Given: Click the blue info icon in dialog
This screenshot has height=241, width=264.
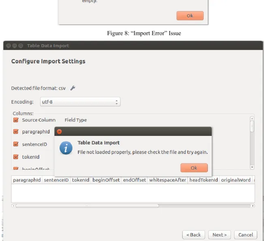Looking at the screenshot, I should point(66,148).
